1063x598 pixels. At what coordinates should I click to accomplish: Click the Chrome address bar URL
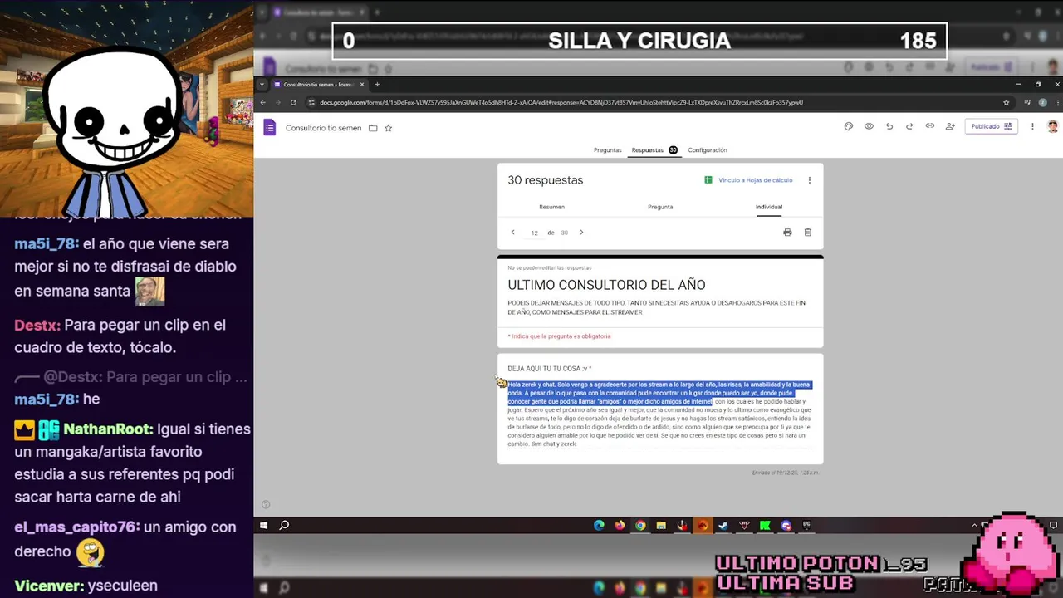click(561, 103)
